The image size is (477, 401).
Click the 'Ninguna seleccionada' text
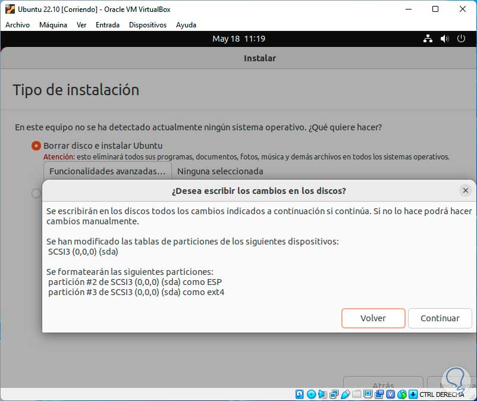[220, 171]
